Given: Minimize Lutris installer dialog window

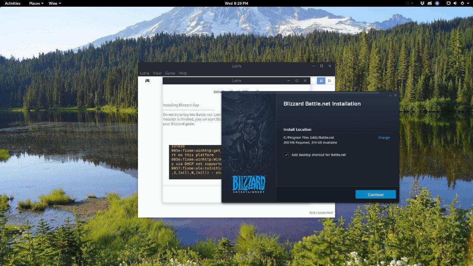Looking at the screenshot, I should tap(289, 81).
